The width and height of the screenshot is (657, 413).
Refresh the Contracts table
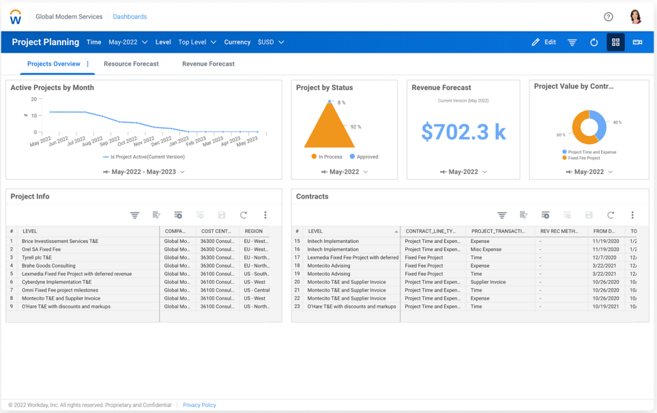point(611,215)
